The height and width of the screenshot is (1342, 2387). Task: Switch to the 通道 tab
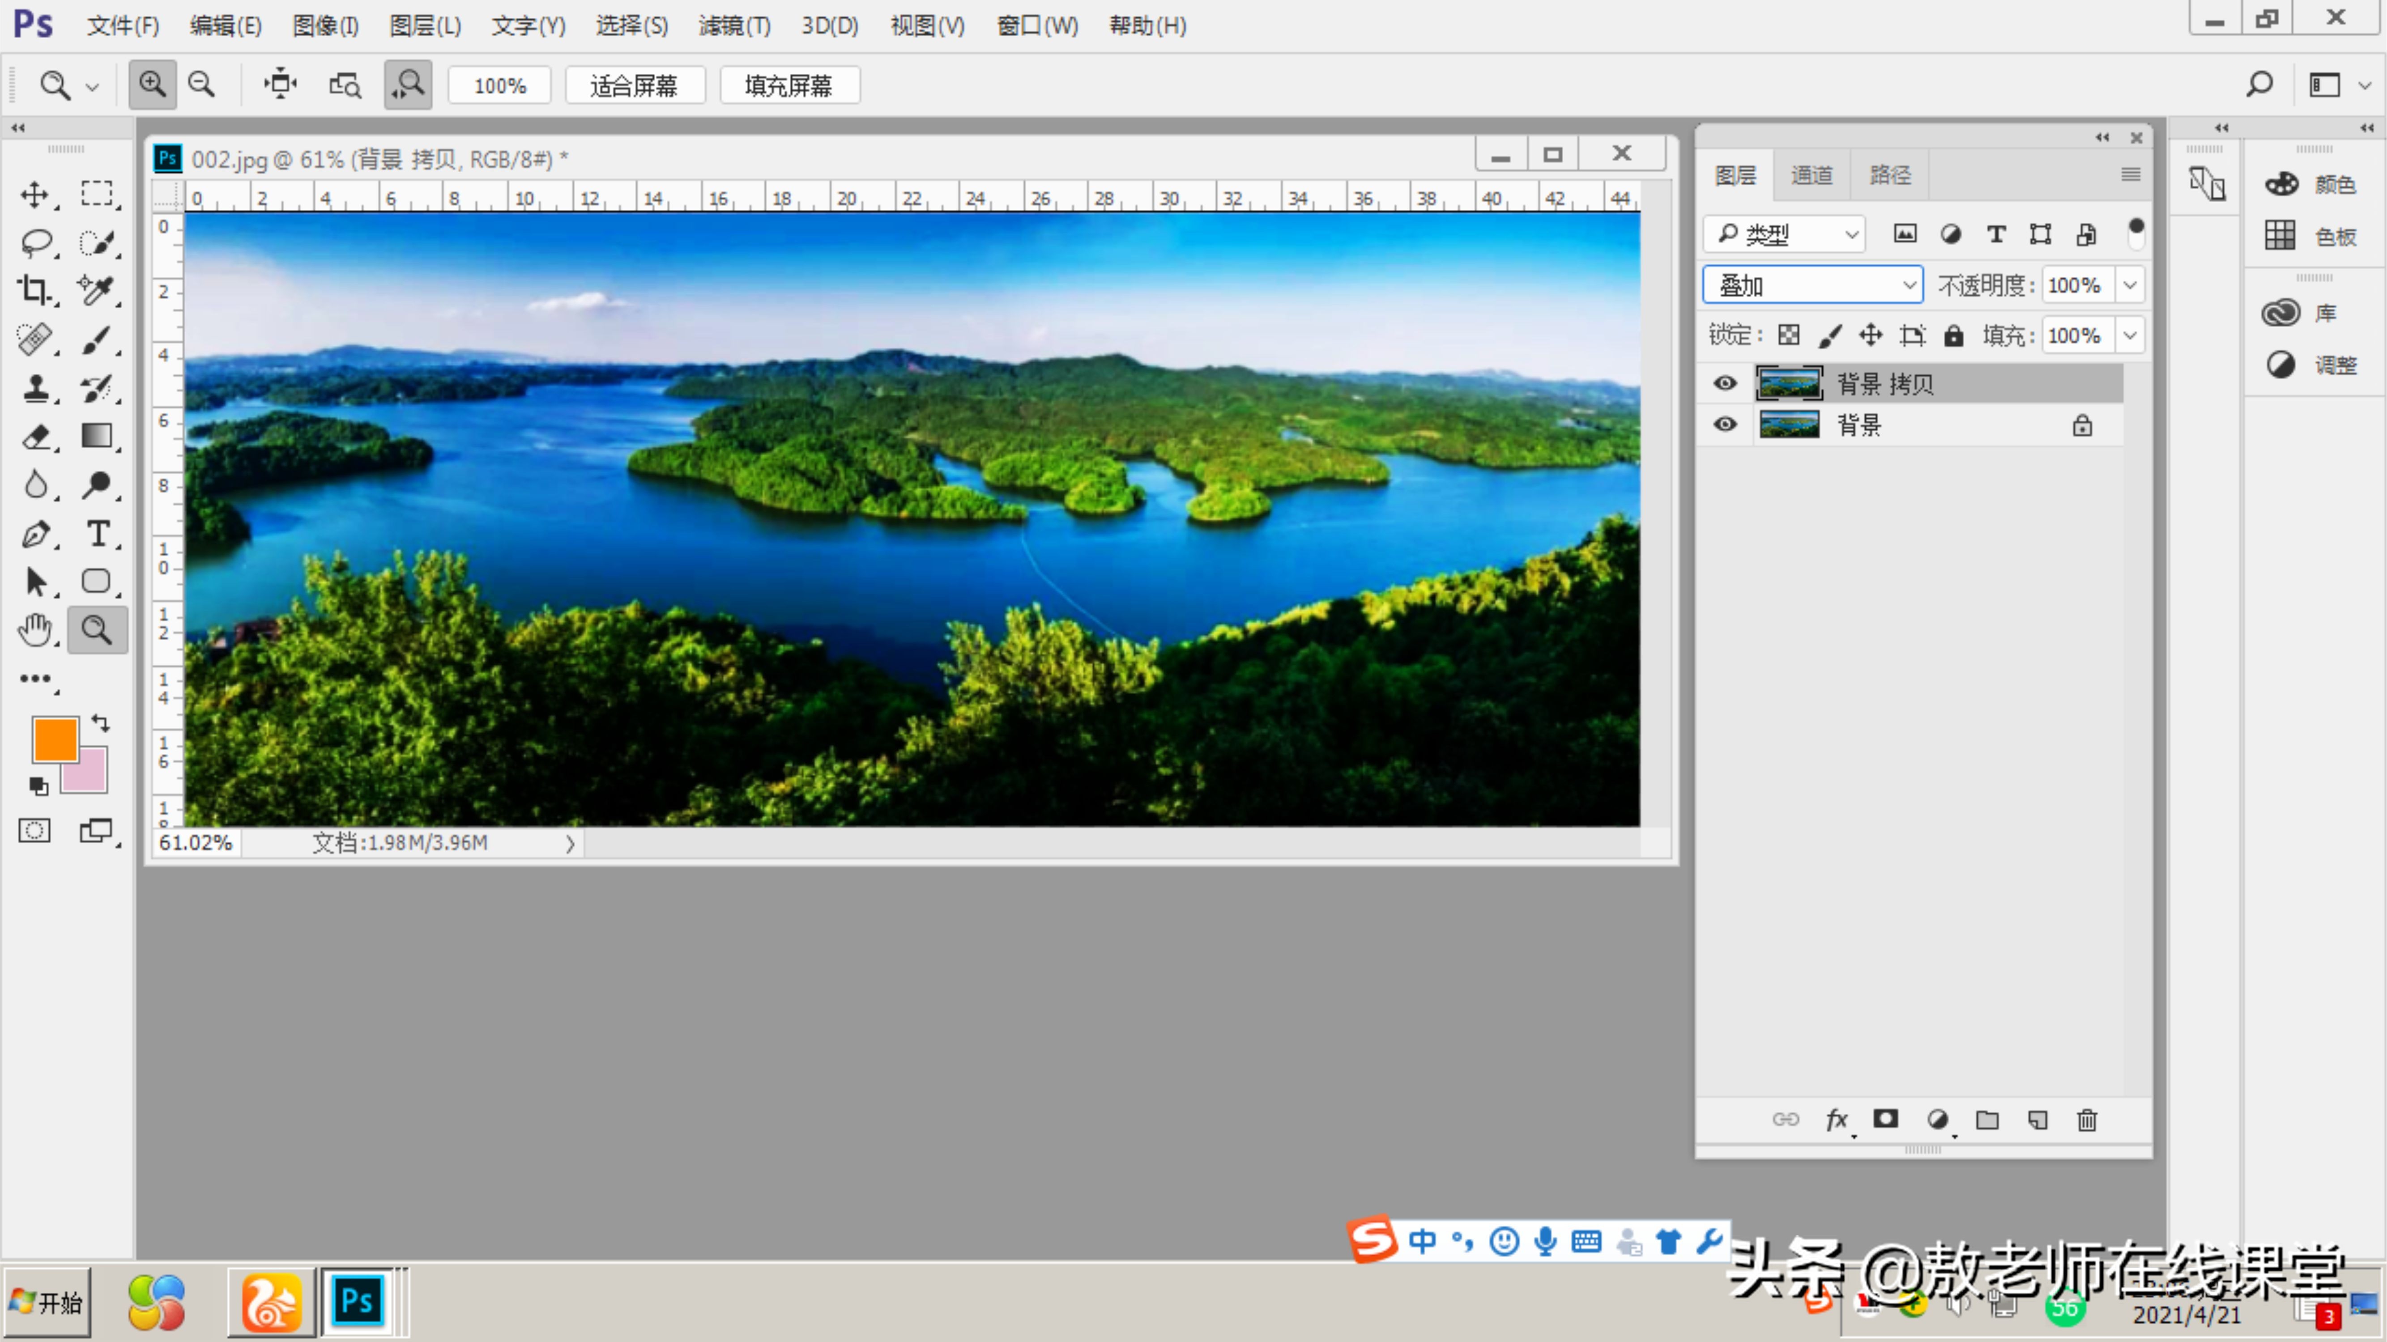pyautogui.click(x=1811, y=175)
